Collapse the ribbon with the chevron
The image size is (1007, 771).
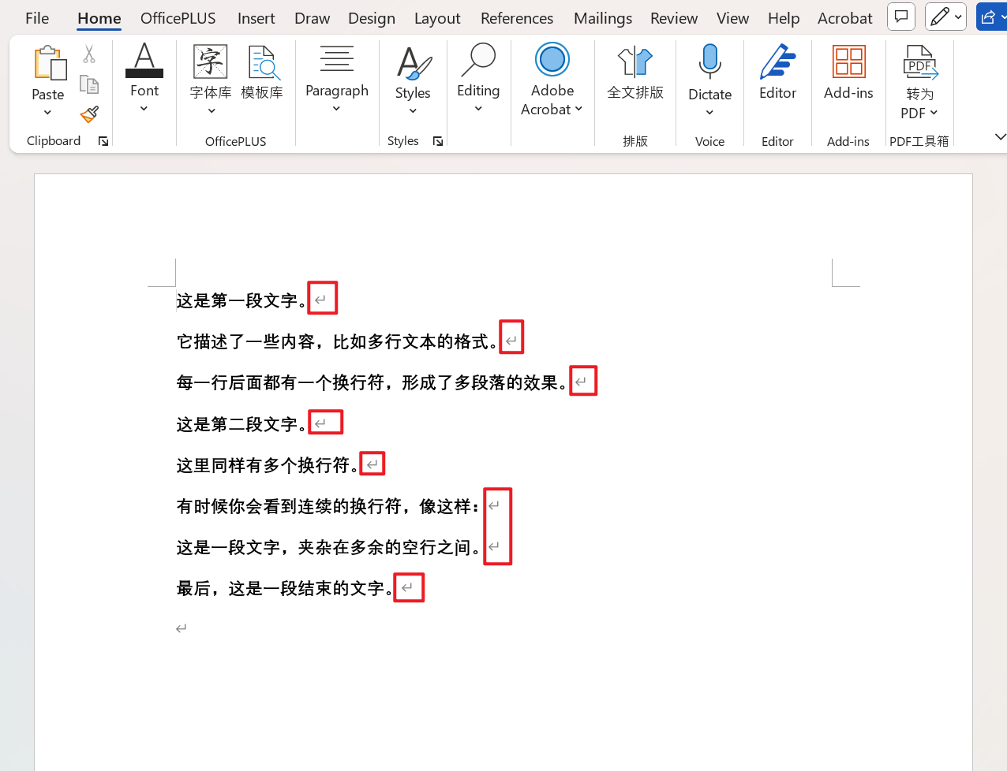(999, 137)
